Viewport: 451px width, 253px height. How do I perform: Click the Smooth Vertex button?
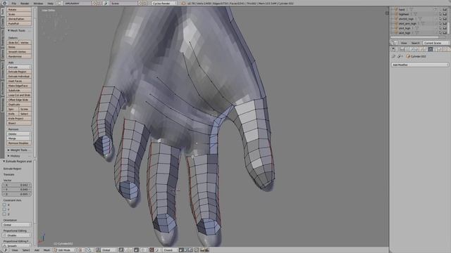19,51
